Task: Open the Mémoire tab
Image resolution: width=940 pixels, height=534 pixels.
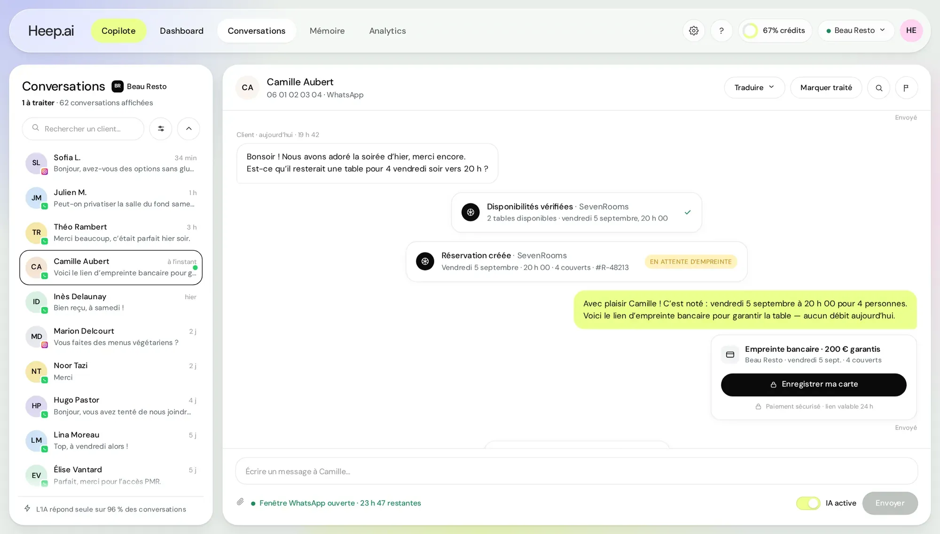Action: point(327,31)
